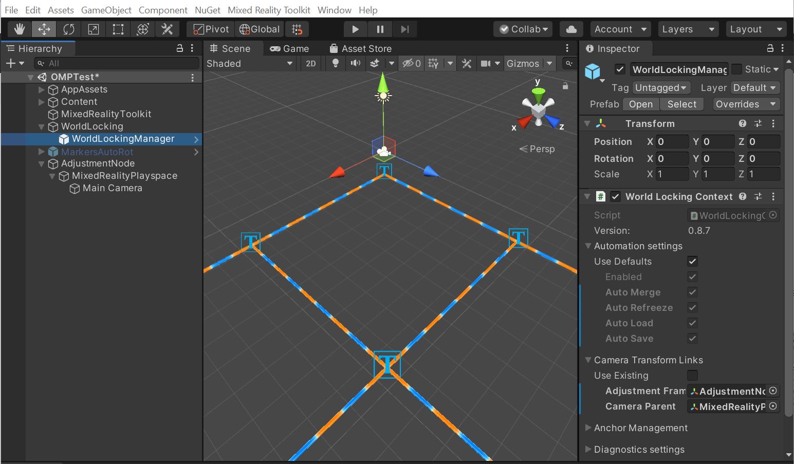
Task: Open scene component tools panel
Action: 467,63
